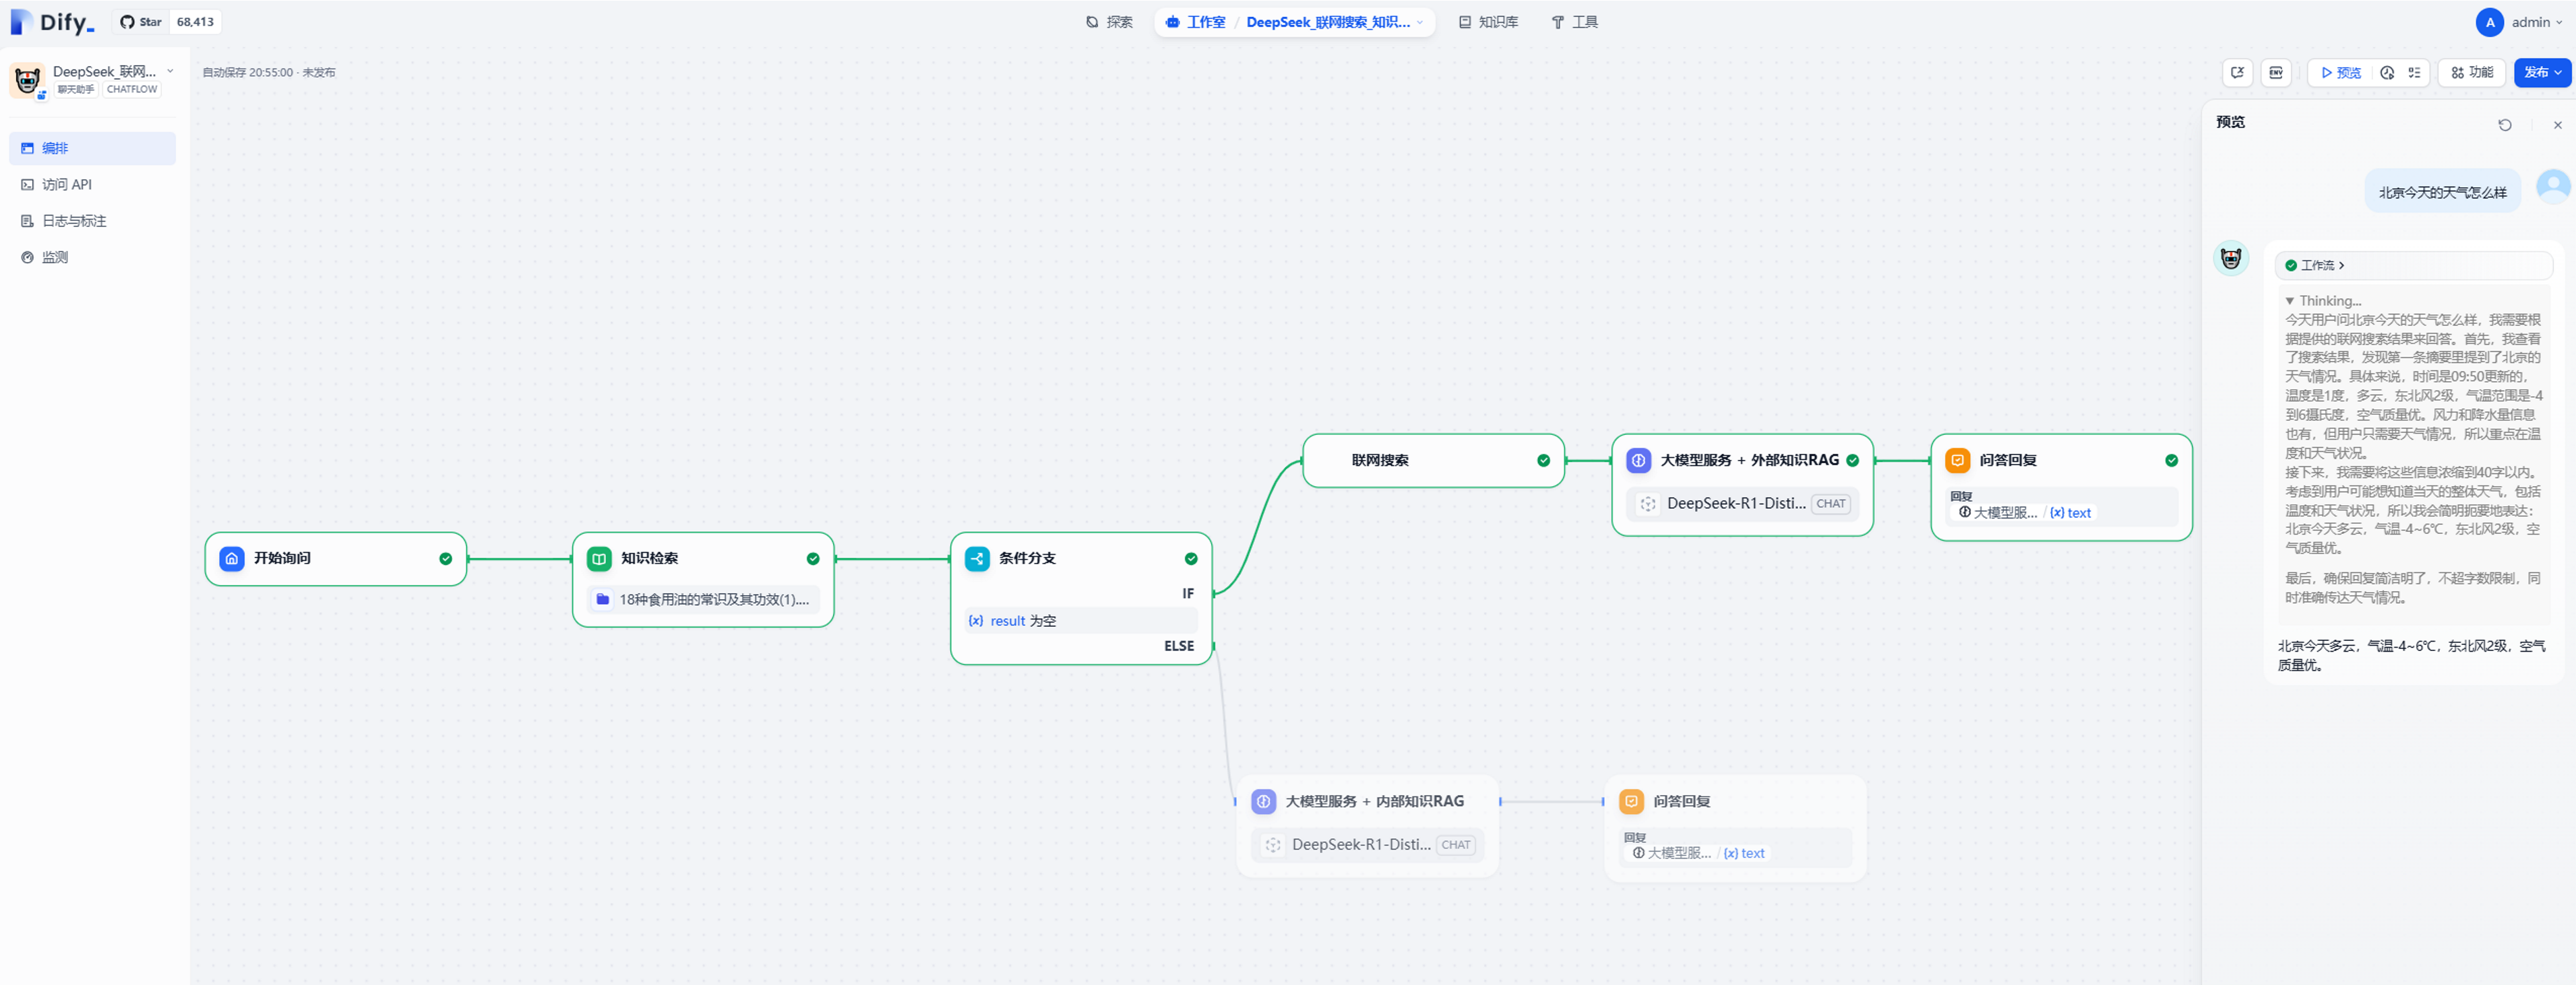Click the result 为空 condition
This screenshot has width=2576, height=985.
coord(1081,620)
